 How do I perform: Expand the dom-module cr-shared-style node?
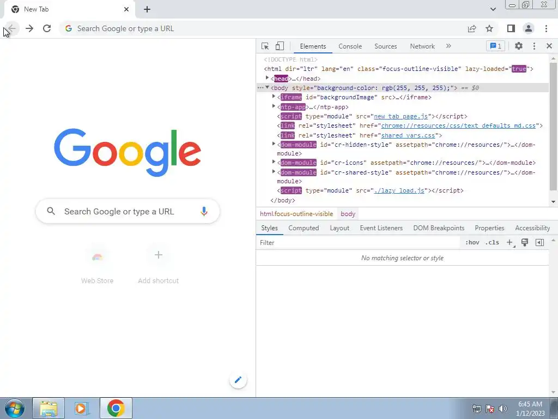(274, 172)
